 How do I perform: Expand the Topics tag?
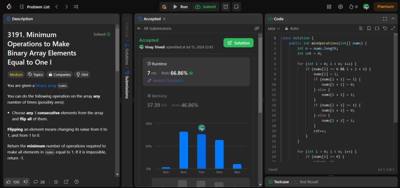pos(35,74)
